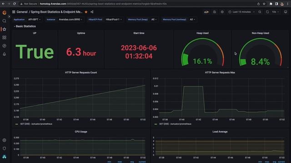
Task: Open Memory Pool (nonheap) All dropdown
Action: [192, 19]
